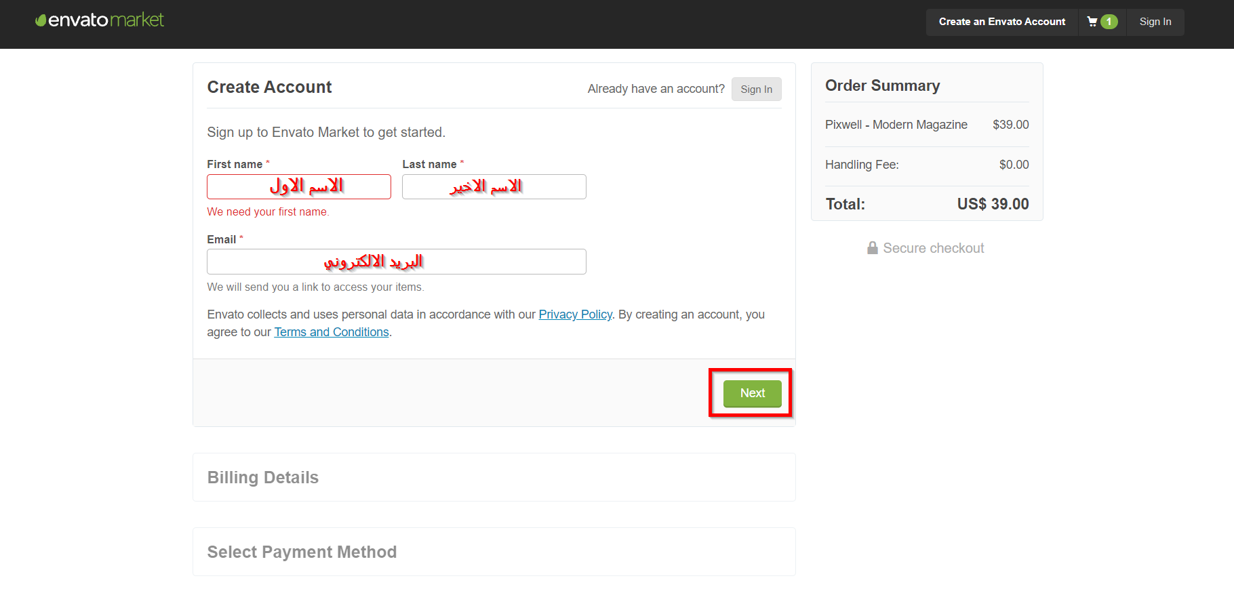Focus the Last name input field
Viewport: 1234px width, 610px height.
coord(494,186)
